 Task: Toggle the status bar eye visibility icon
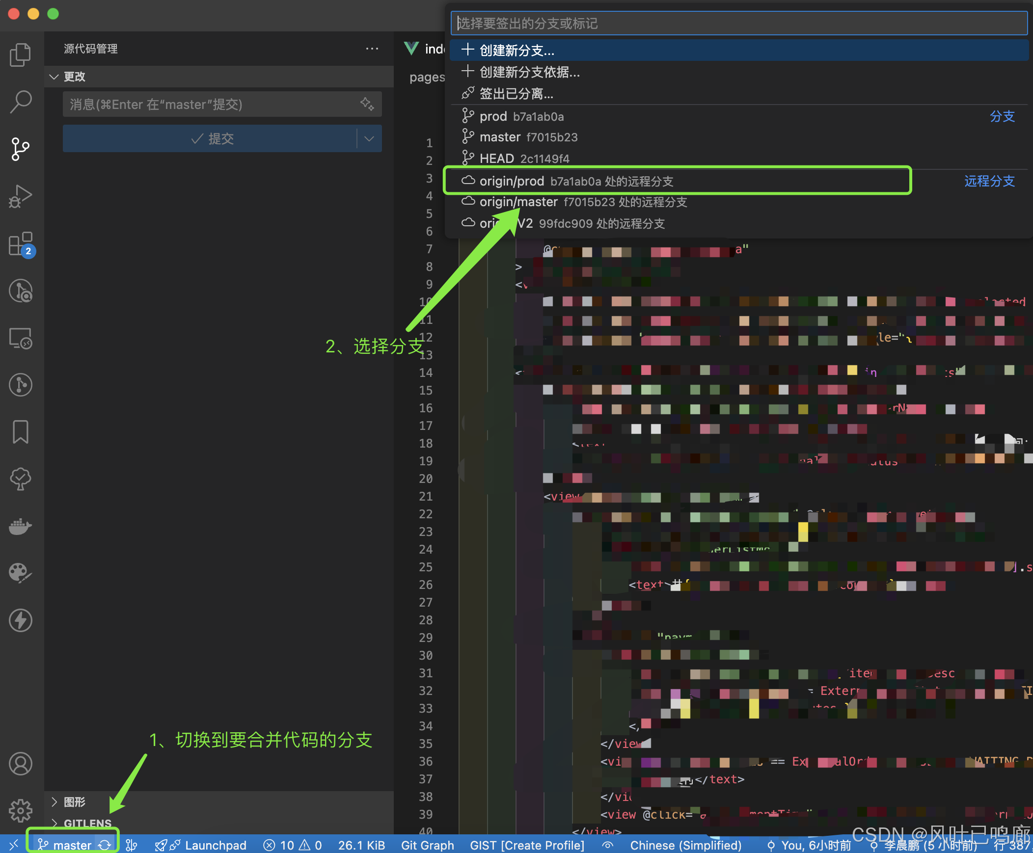click(x=608, y=845)
